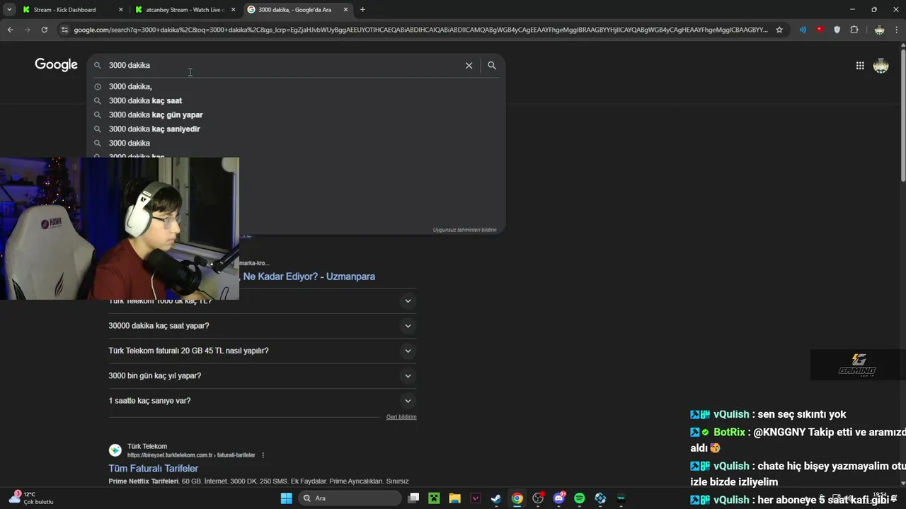Bookmark this page with the star icon
The image size is (906, 509).
779,30
